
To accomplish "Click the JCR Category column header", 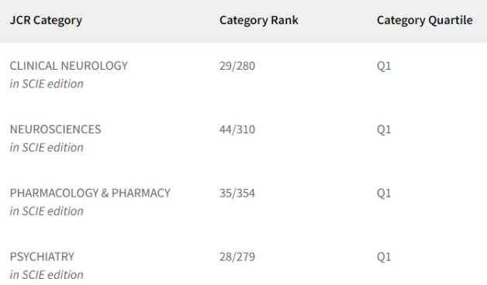I will 46,20.
